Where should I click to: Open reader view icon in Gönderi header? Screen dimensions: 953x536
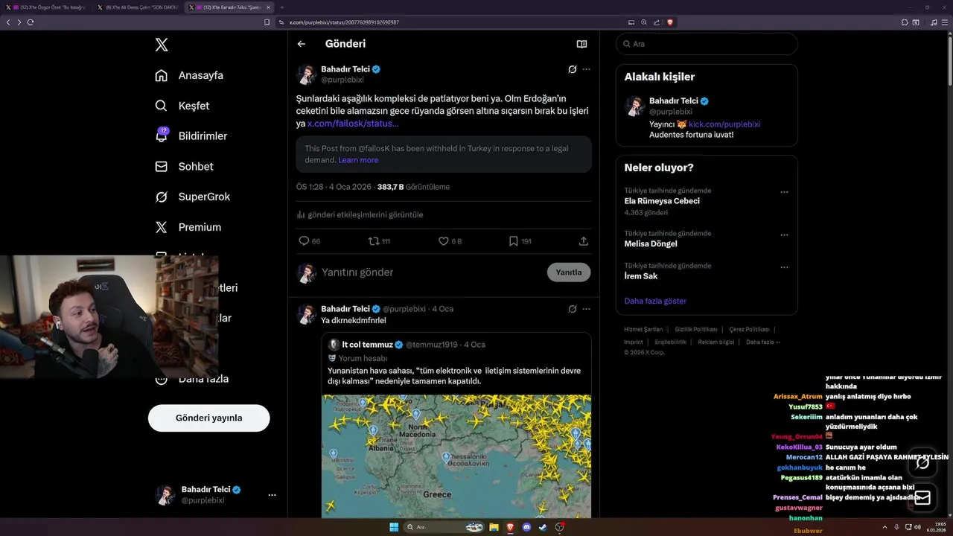[x=581, y=44]
